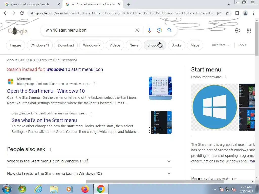Filter results by Windows 11
This screenshot has width=259, height=194.
coord(40,45)
